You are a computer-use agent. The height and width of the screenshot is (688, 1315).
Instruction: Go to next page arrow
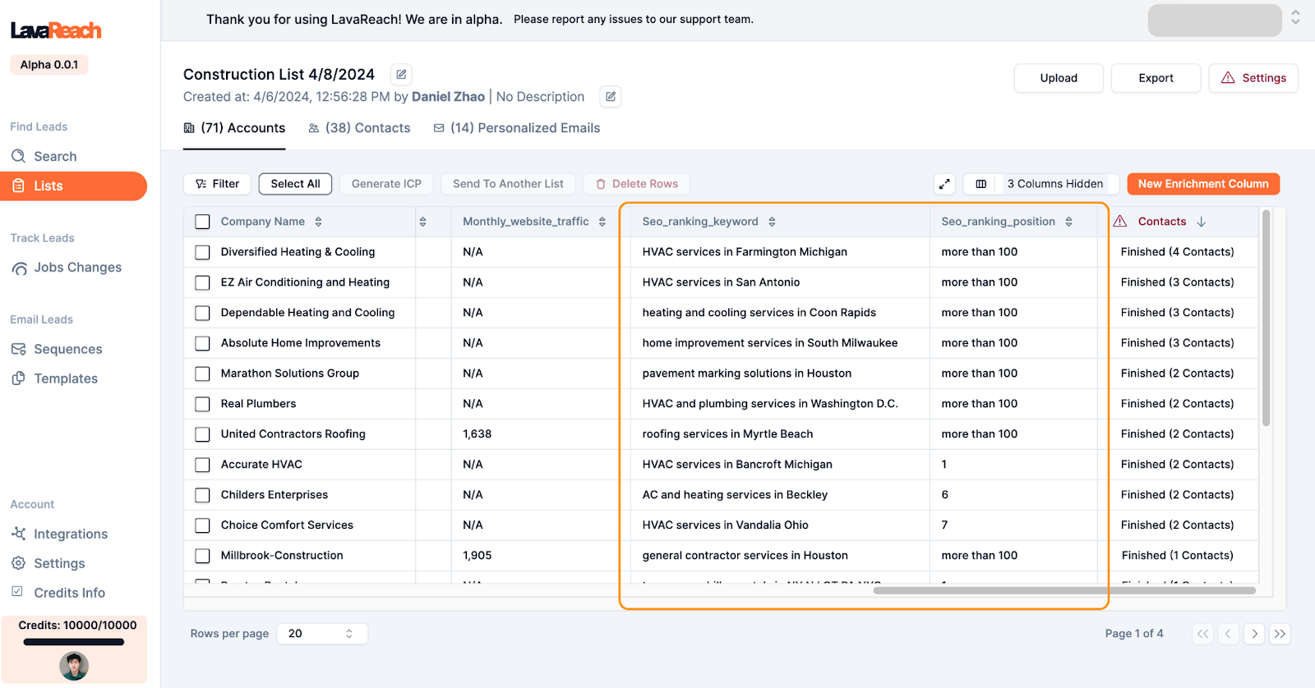(1254, 634)
